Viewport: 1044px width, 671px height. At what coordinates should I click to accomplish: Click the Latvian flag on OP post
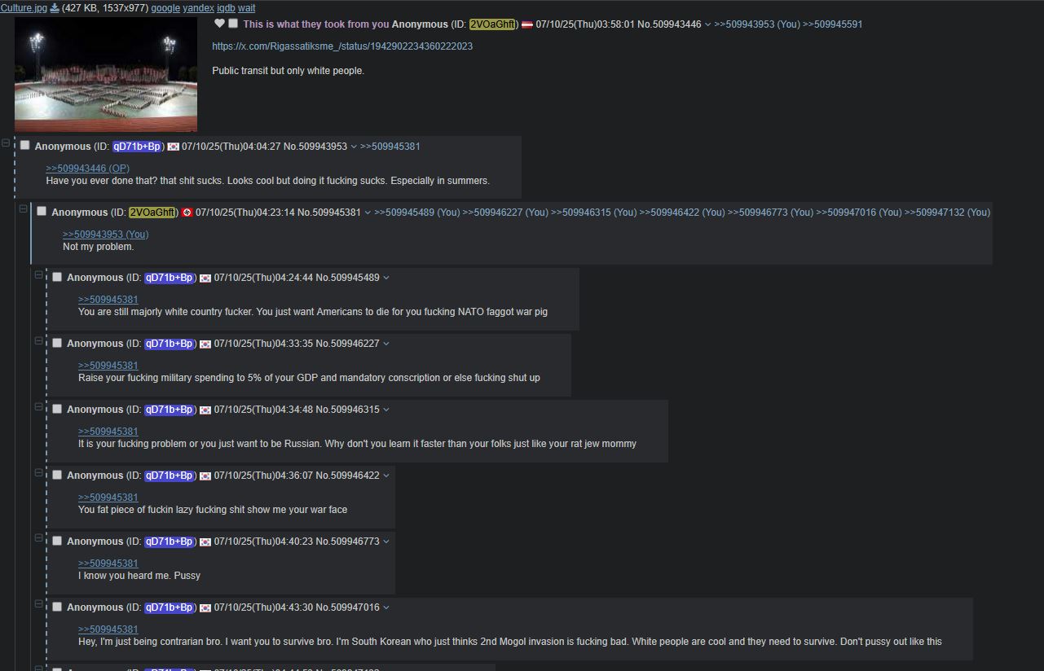tap(527, 24)
